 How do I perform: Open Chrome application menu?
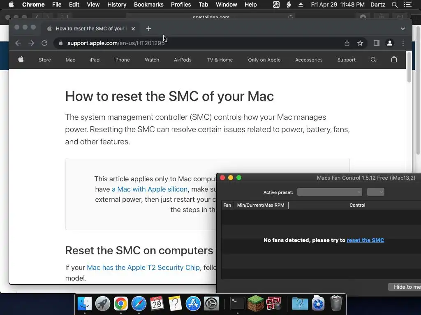pyautogui.click(x=33, y=5)
